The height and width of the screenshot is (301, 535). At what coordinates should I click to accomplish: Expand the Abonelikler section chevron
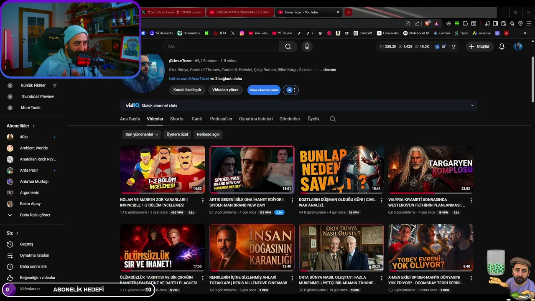coord(34,126)
